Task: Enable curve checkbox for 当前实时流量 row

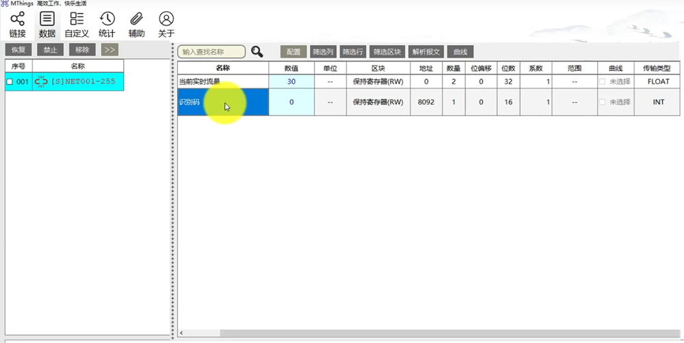Action: (602, 81)
